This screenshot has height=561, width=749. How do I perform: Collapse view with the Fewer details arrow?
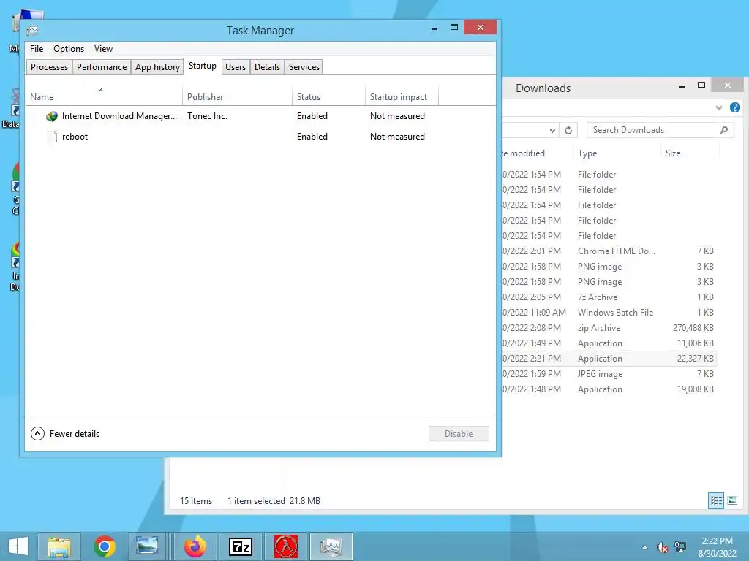pyautogui.click(x=37, y=434)
